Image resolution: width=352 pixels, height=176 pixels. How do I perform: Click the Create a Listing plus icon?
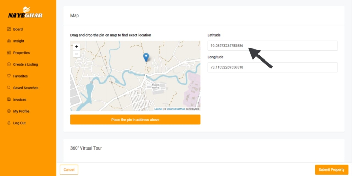tap(9, 64)
